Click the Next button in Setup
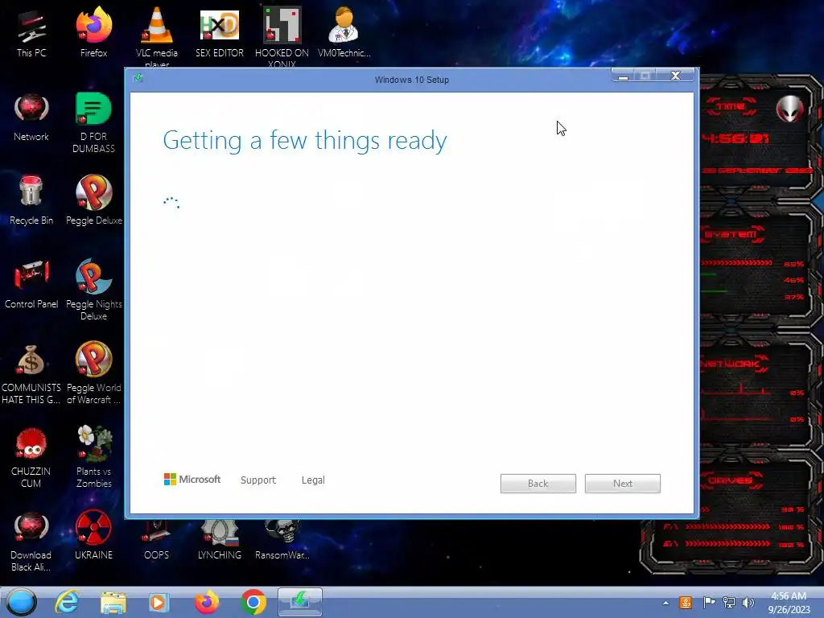 point(623,484)
